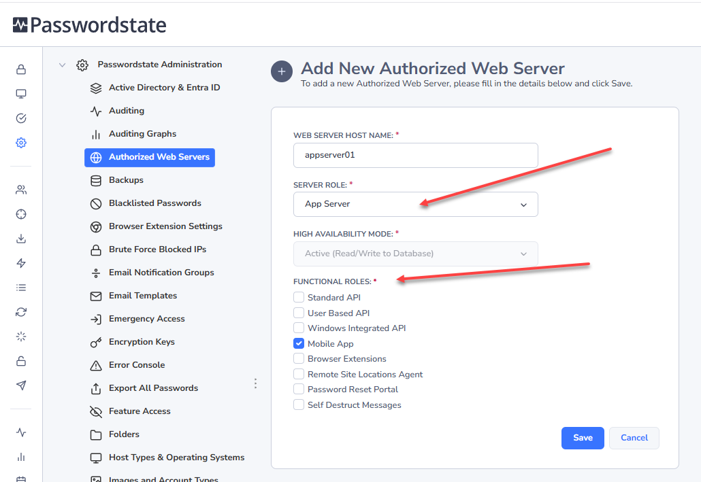Screen dimensions: 701x482
Task: Click the circular sync arrows icon in left rail
Action: (21, 312)
